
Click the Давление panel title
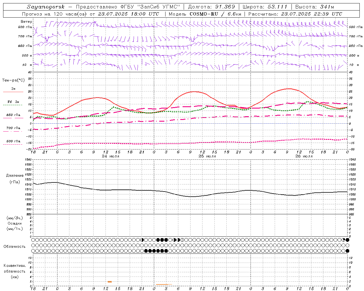tap(15, 176)
